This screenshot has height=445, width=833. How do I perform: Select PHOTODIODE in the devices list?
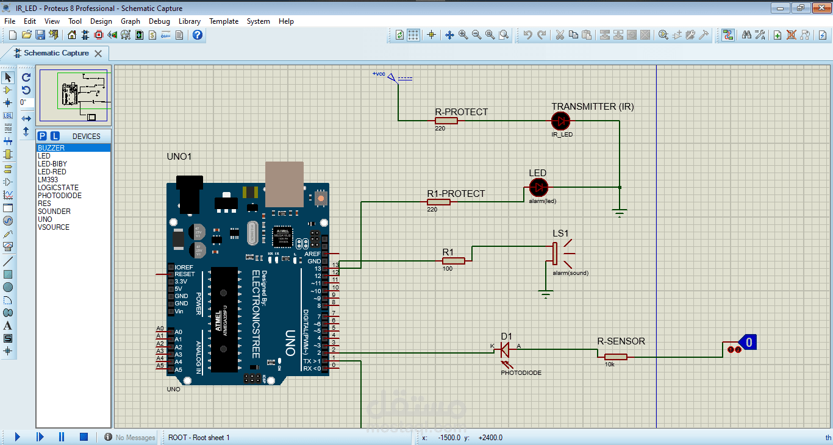74,196
